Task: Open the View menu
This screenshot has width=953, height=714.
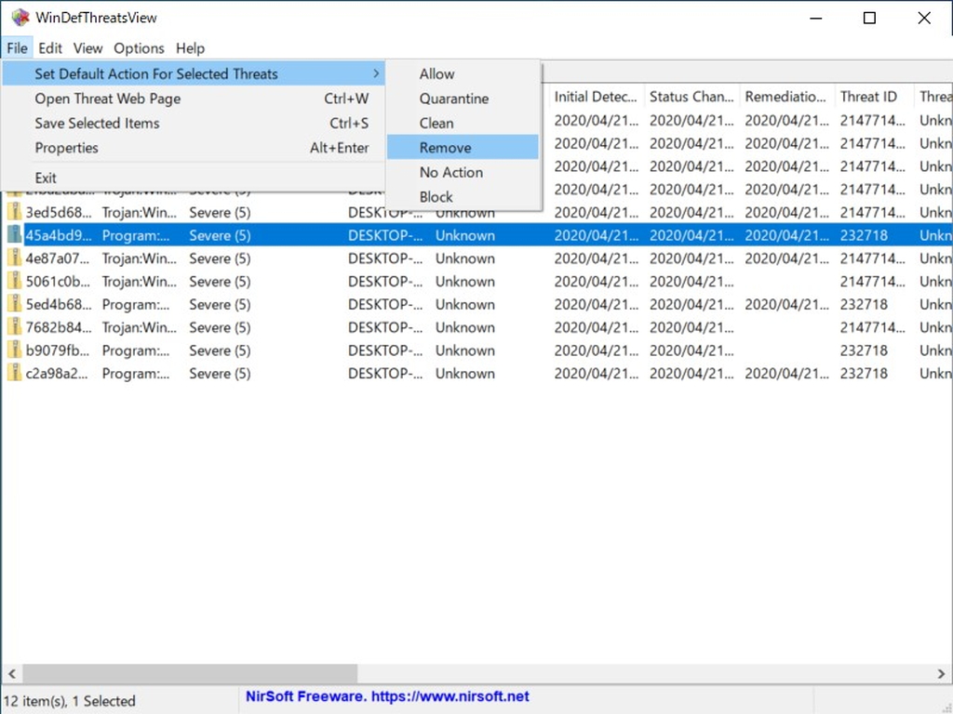Action: [x=87, y=48]
